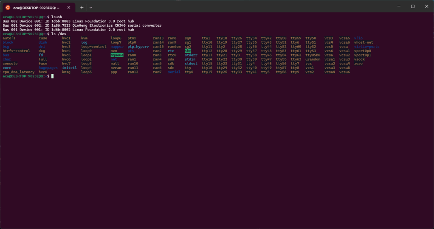Click the highlighted mqueue directory entry

point(117,55)
